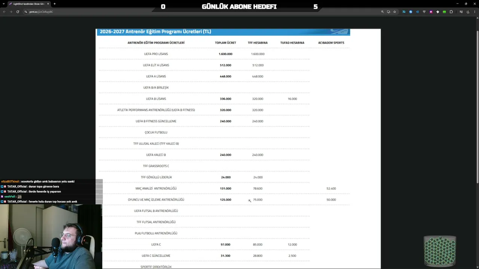Open the page zoom magnifier icon
The image size is (479, 269).
382,12
